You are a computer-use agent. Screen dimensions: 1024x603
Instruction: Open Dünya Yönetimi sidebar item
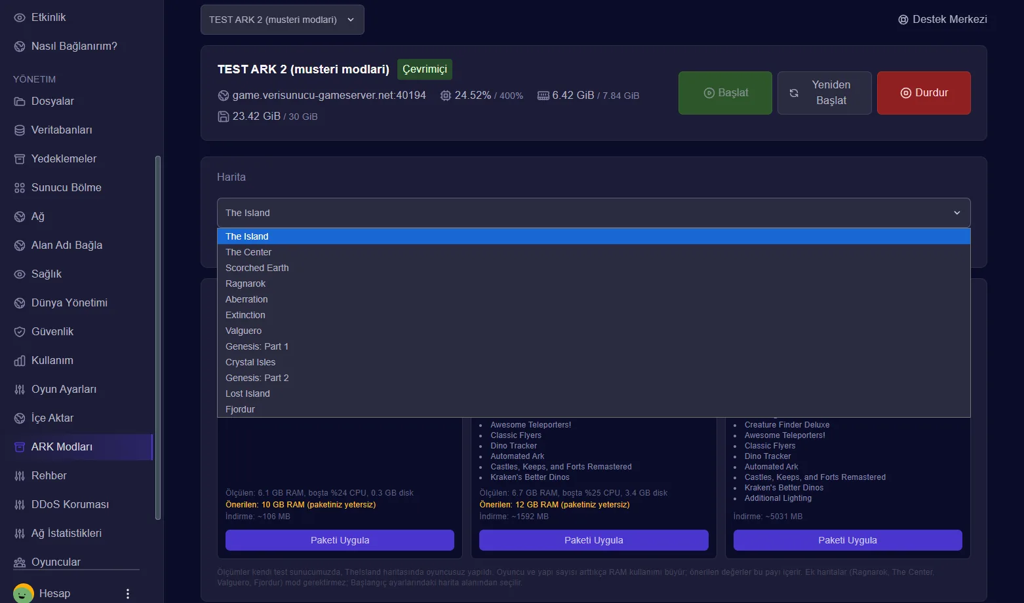[x=69, y=303]
